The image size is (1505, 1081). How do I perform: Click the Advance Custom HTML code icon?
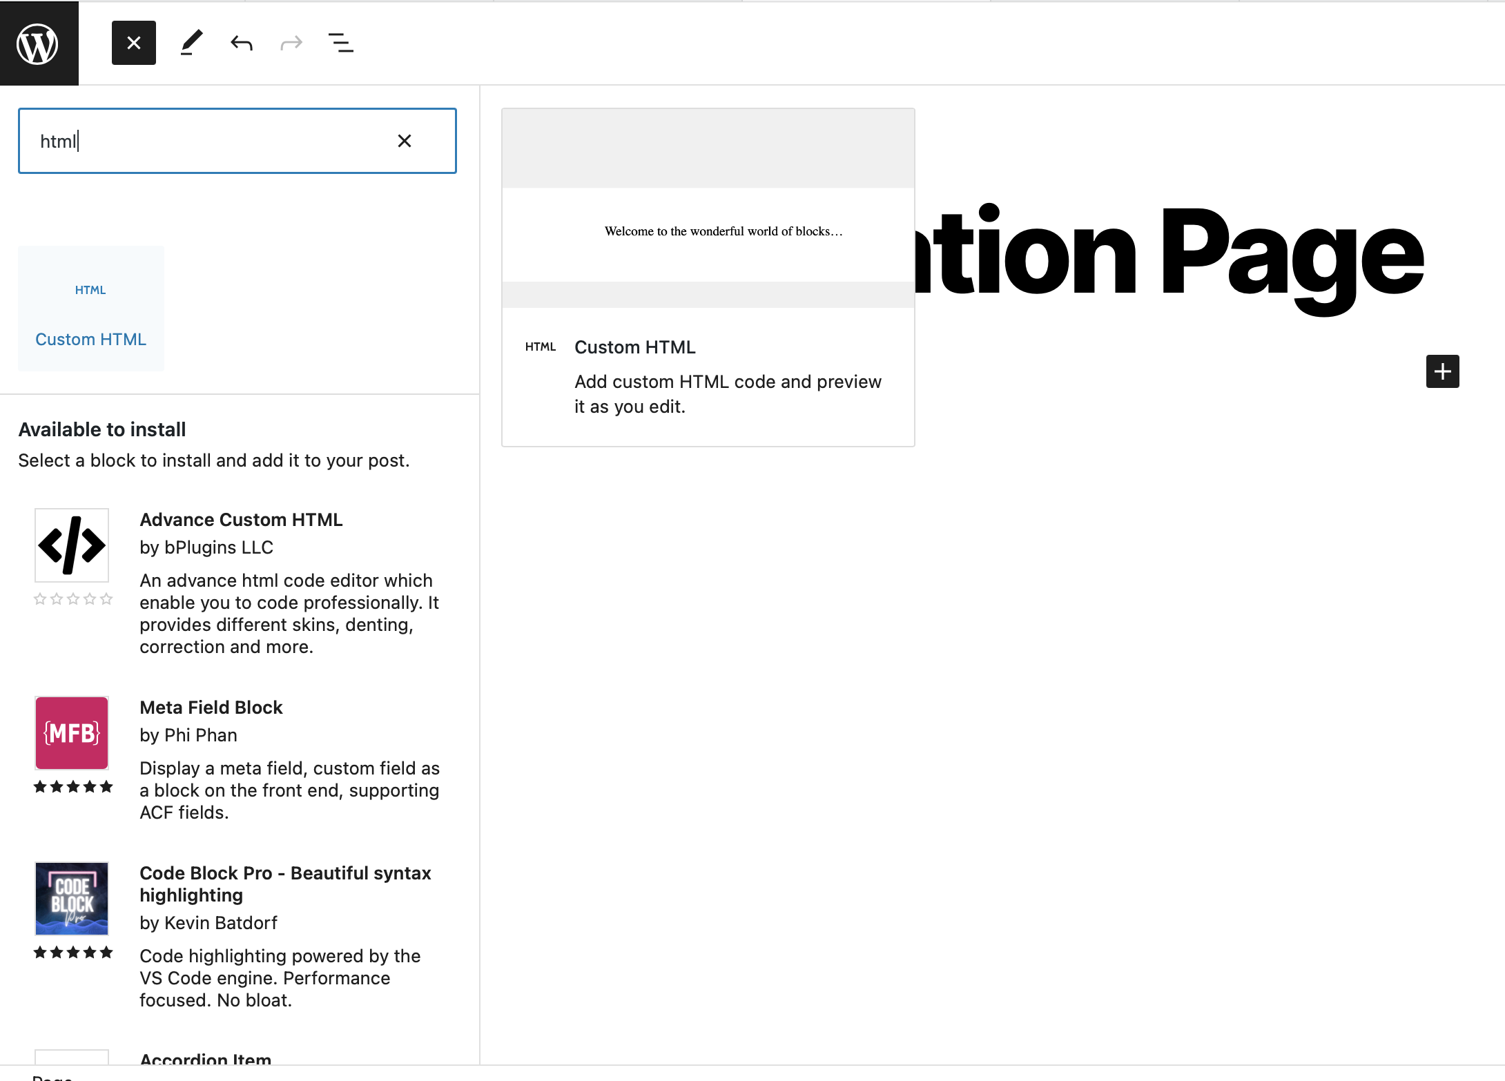coord(71,545)
